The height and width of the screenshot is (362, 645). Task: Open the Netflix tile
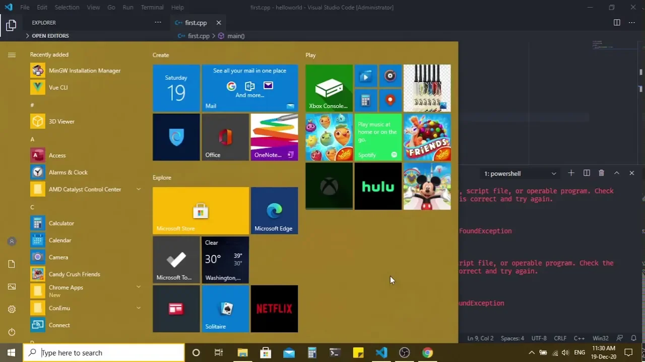coord(274,309)
